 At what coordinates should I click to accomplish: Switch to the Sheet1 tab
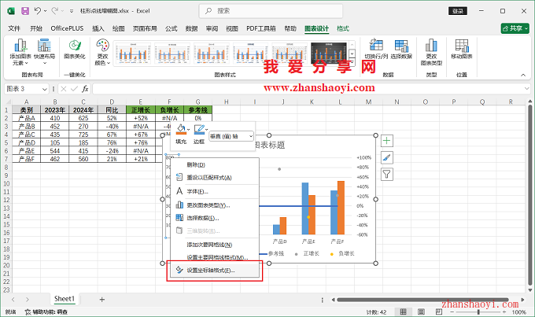(x=65, y=299)
